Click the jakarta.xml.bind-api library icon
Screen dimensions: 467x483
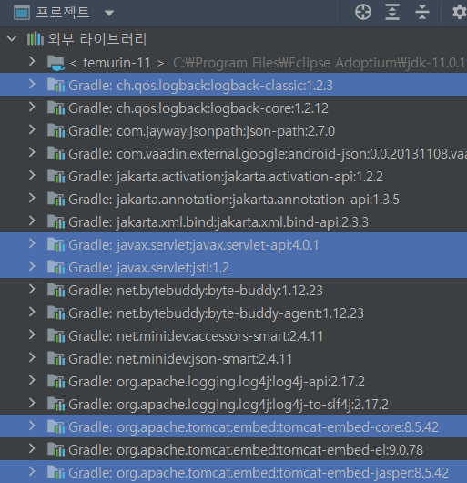click(x=56, y=221)
